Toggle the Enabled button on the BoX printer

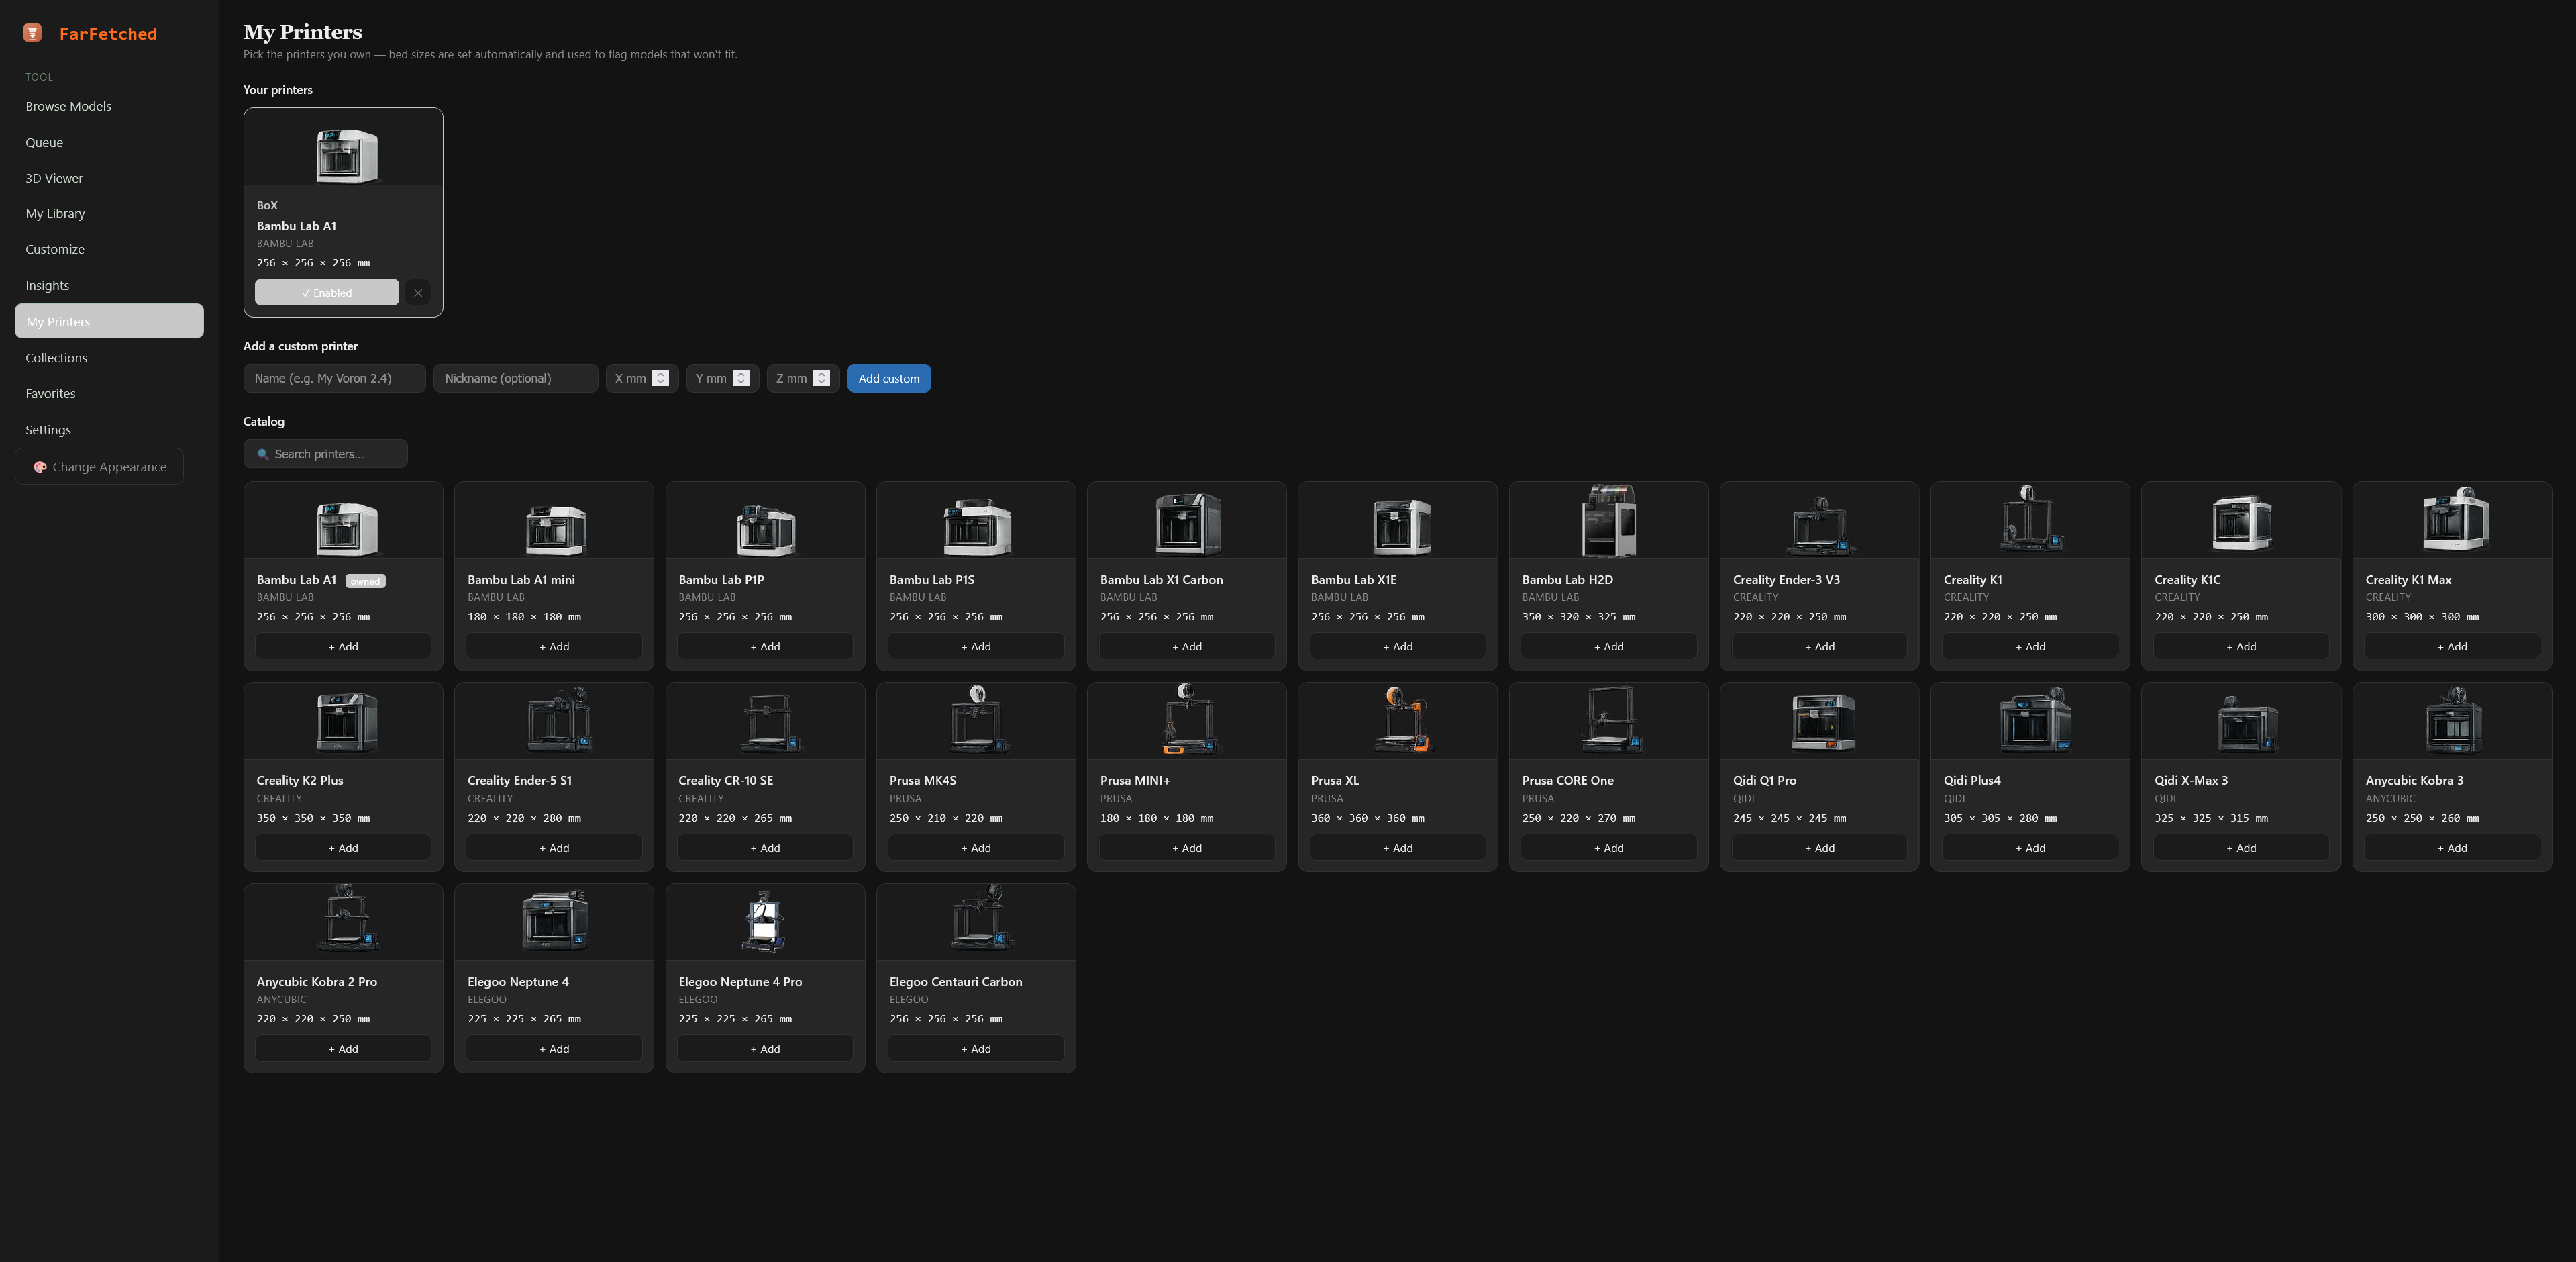coord(327,293)
